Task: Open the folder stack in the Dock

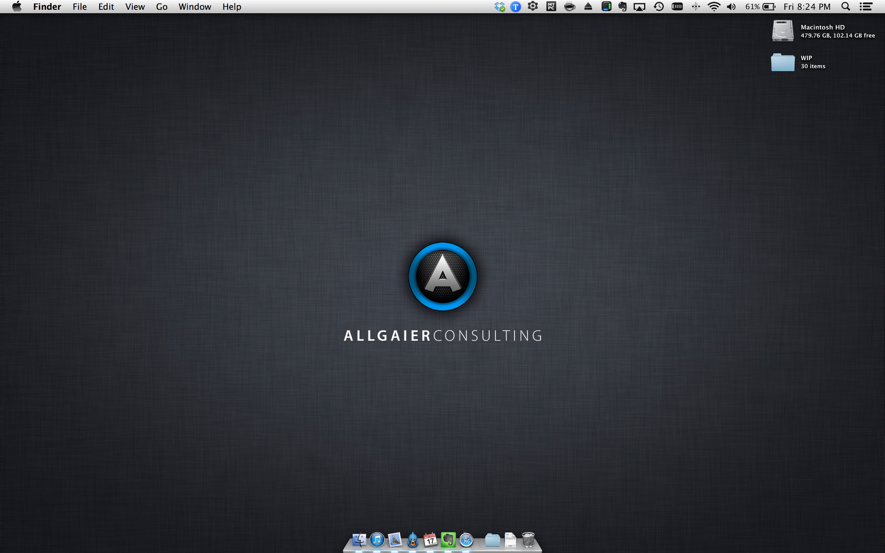Action: click(x=492, y=540)
